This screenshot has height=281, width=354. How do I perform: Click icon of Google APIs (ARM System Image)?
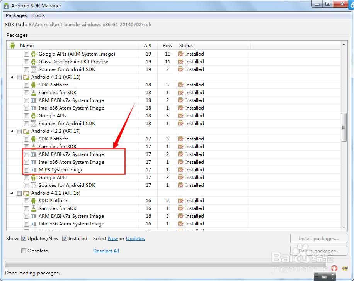[34, 54]
